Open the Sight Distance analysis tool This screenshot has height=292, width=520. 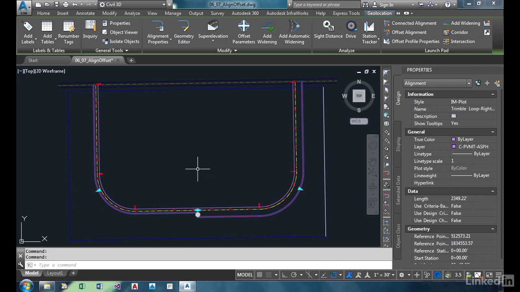(x=328, y=30)
